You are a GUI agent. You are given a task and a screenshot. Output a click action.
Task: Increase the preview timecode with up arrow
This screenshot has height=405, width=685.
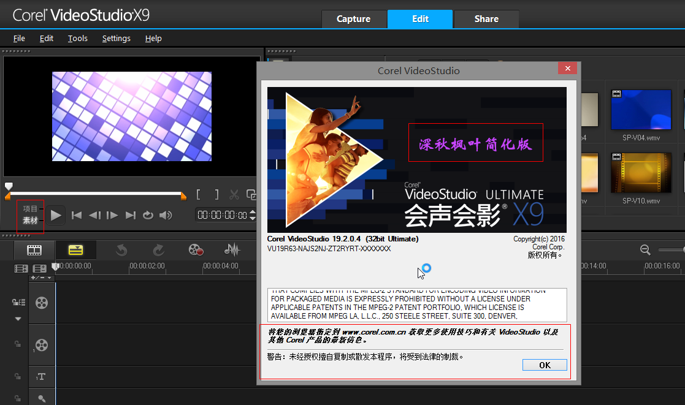[x=253, y=212]
